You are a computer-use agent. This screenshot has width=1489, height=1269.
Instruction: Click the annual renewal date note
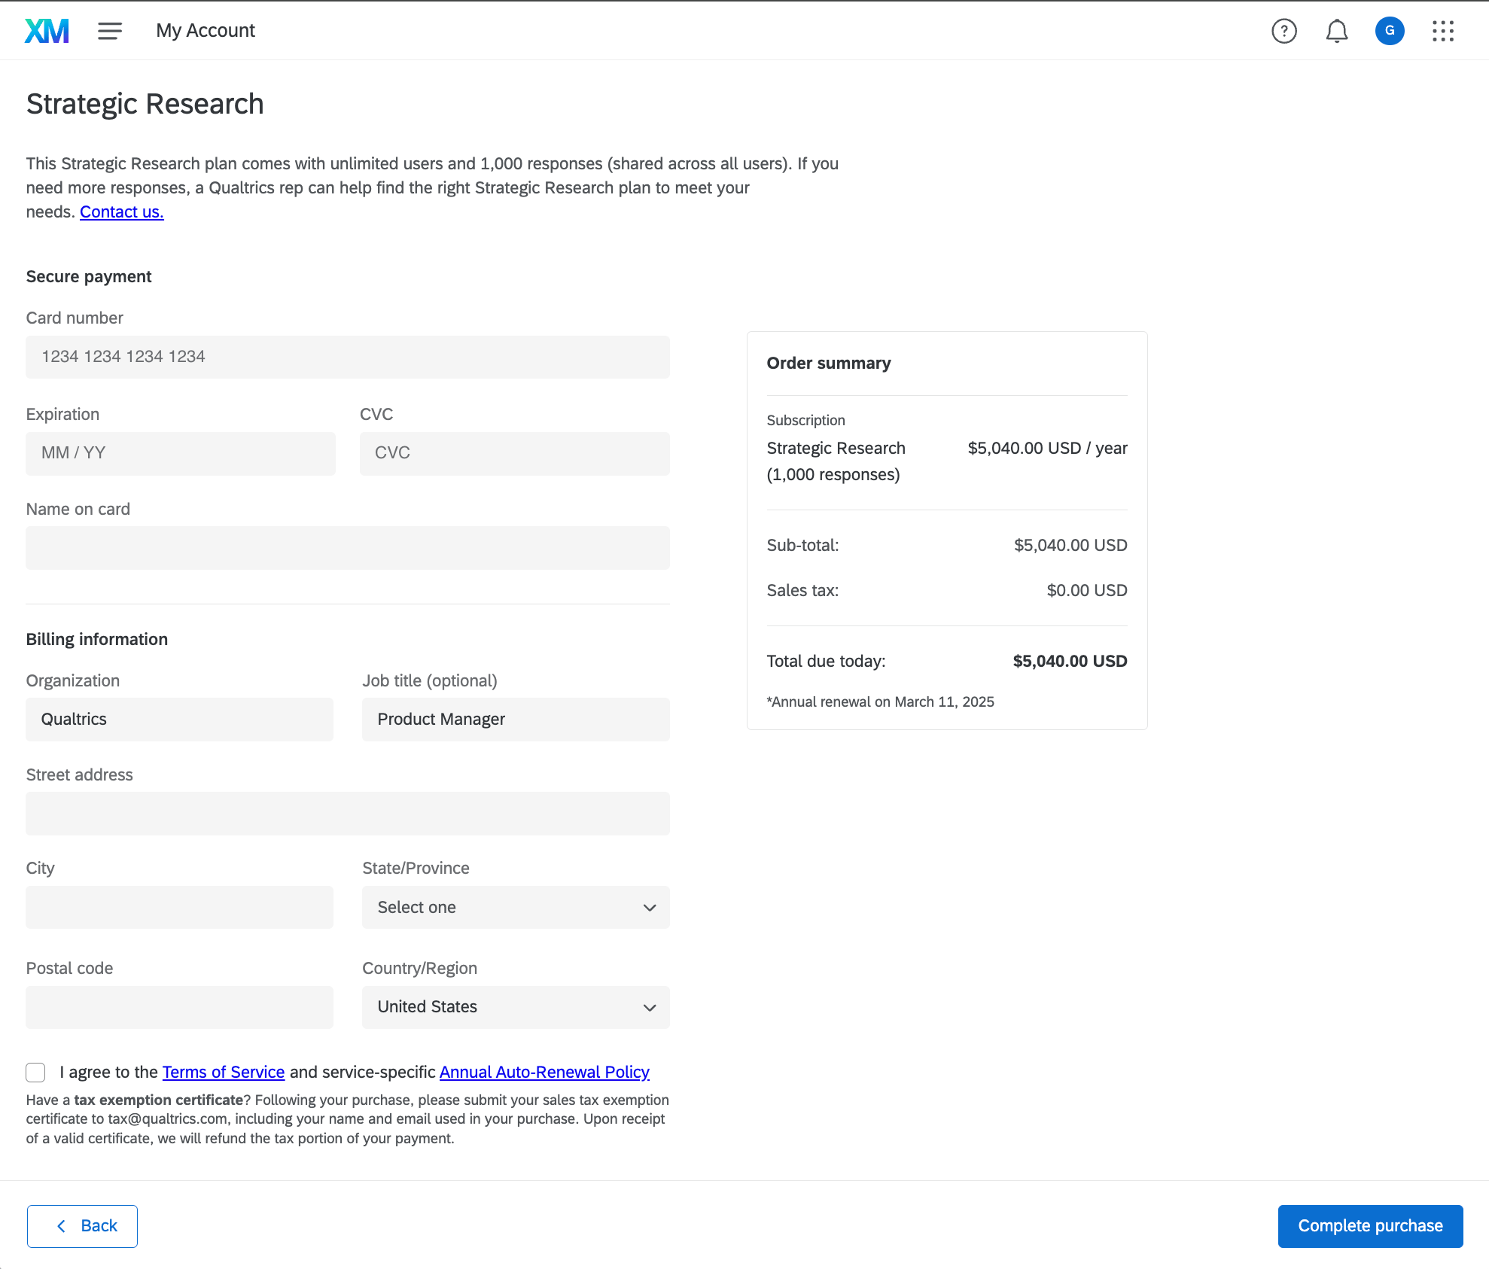tap(880, 702)
